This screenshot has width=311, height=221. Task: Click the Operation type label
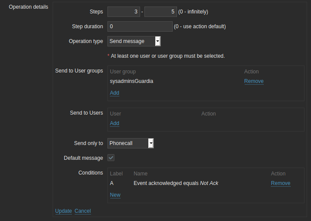click(x=86, y=41)
